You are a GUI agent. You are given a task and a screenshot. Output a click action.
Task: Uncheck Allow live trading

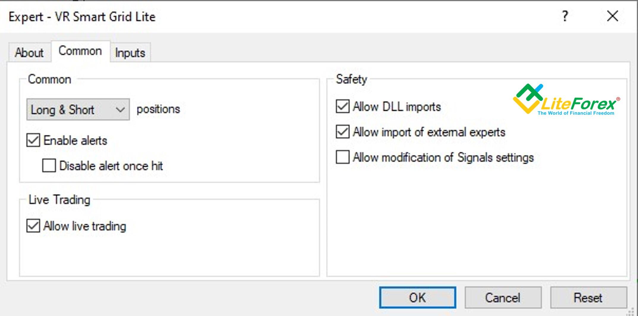33,226
